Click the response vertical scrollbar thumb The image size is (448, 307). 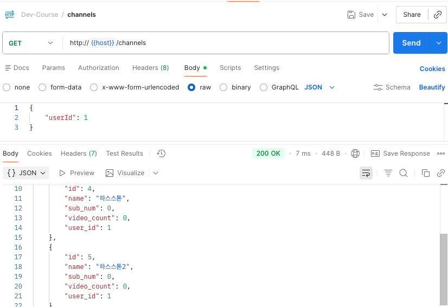tap(444, 270)
